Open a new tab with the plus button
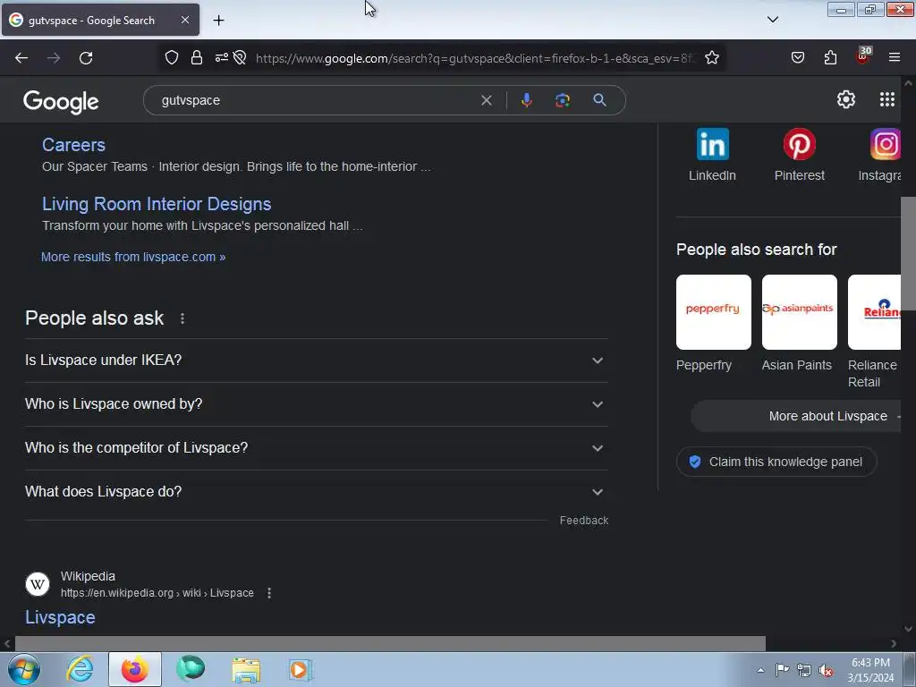The width and height of the screenshot is (916, 687). [x=218, y=21]
